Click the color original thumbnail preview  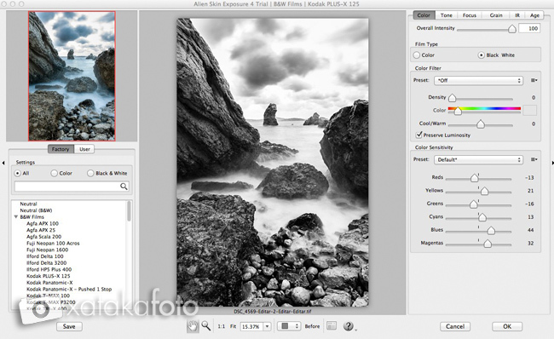[x=72, y=76]
